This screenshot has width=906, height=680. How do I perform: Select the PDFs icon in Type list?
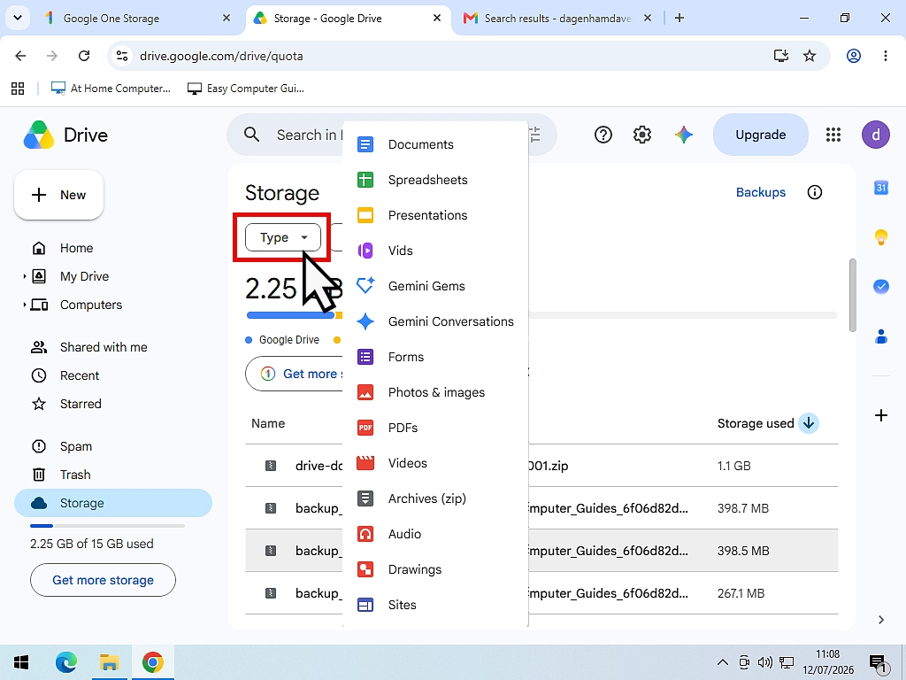click(365, 428)
